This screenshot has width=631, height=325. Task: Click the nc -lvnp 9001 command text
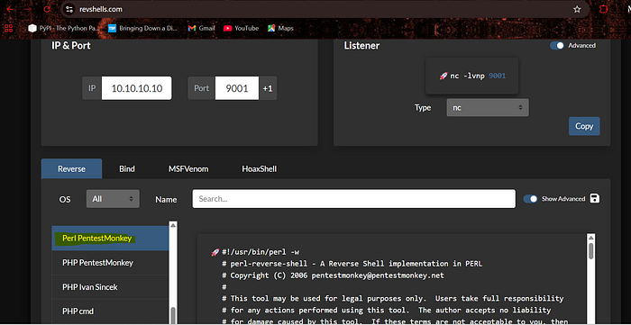tap(478, 76)
